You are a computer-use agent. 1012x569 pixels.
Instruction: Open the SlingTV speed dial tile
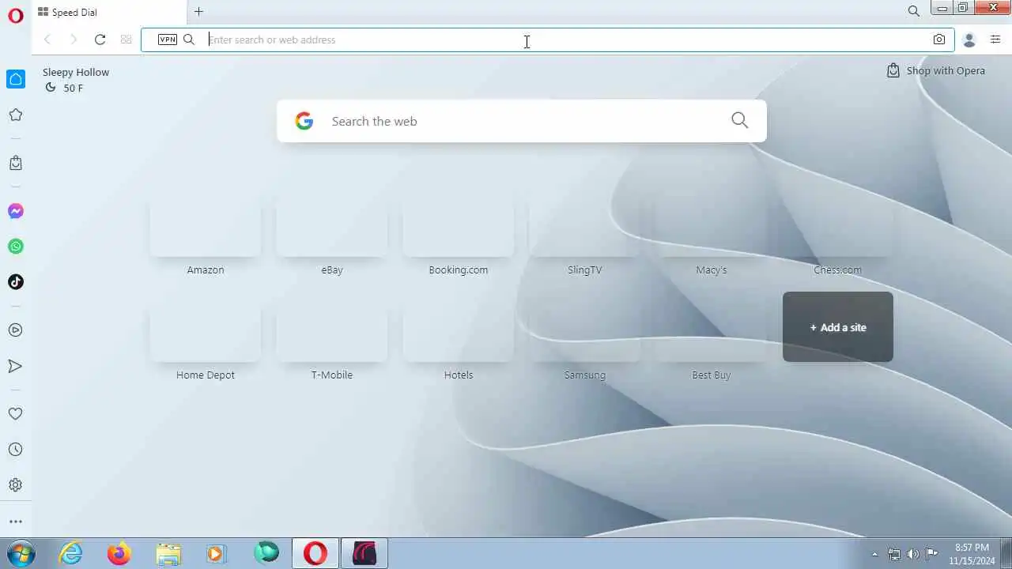(585, 236)
